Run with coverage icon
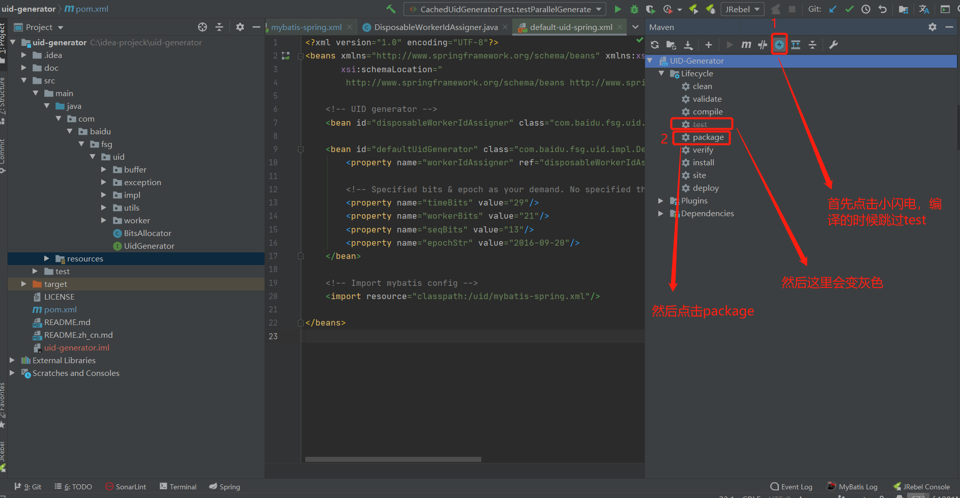The image size is (960, 498). (650, 9)
